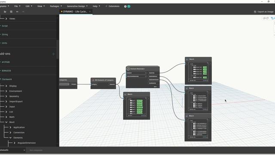Collapse the Elements subcategory
This screenshot has height=155, width=275.
tap(10, 138)
